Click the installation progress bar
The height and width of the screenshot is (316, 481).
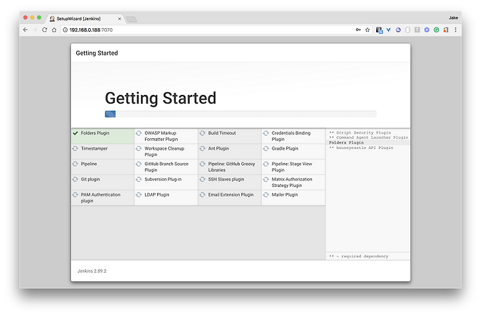click(x=240, y=114)
